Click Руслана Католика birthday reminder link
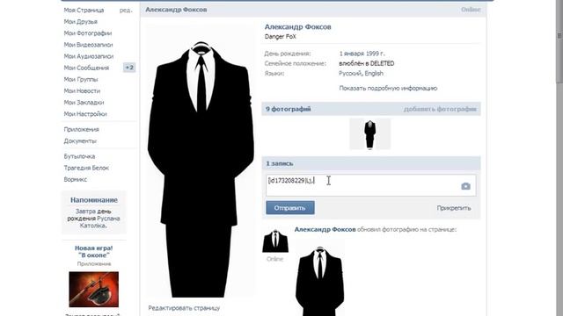 click(x=99, y=222)
